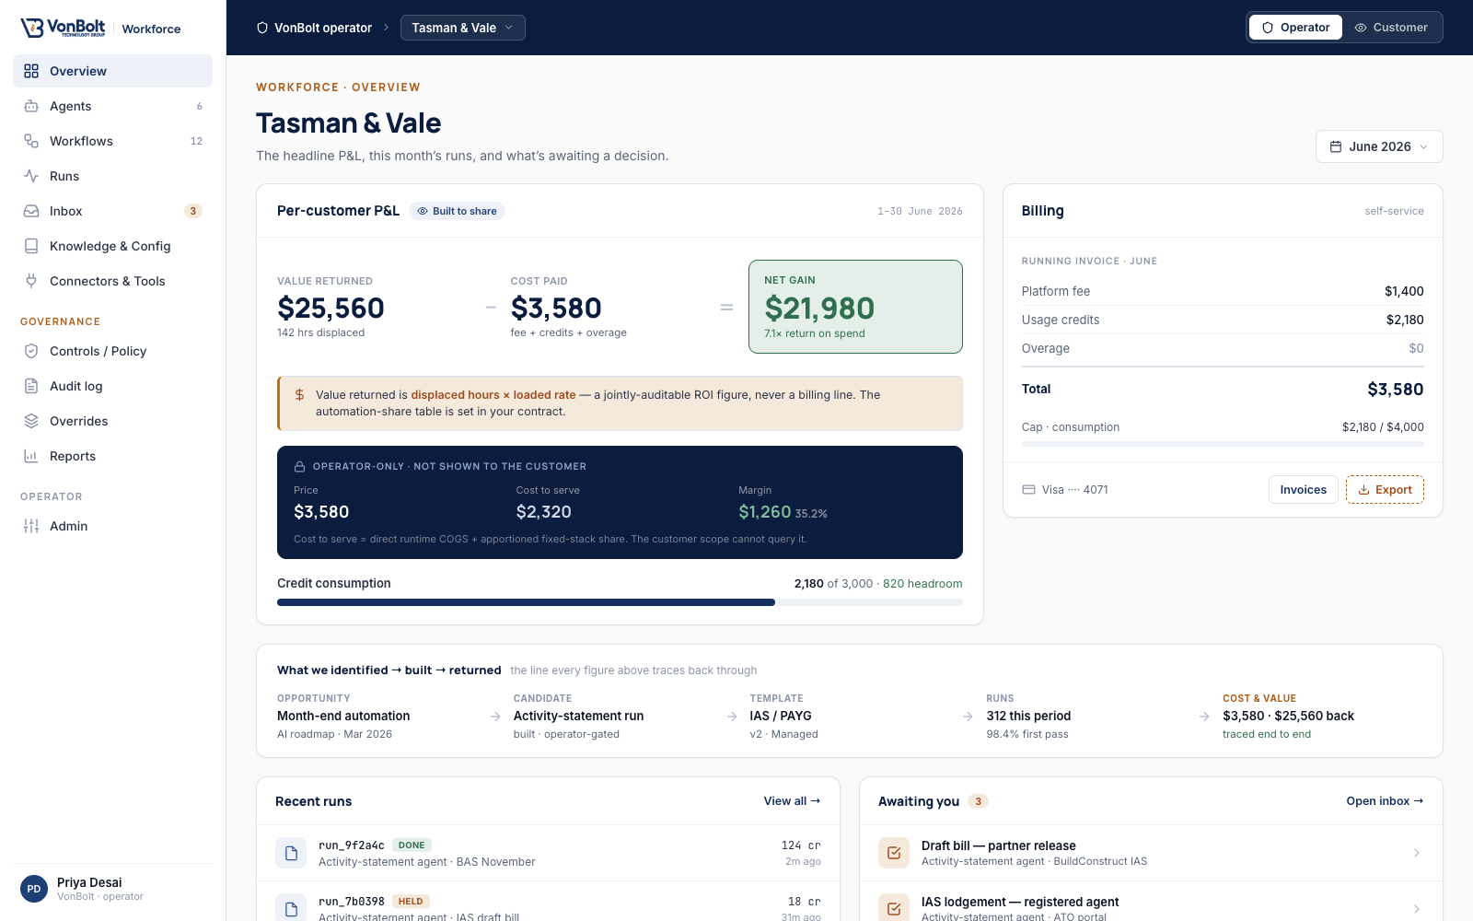This screenshot has width=1473, height=921.
Task: Open the Tasman & Vale customer dropdown
Action: point(463,28)
